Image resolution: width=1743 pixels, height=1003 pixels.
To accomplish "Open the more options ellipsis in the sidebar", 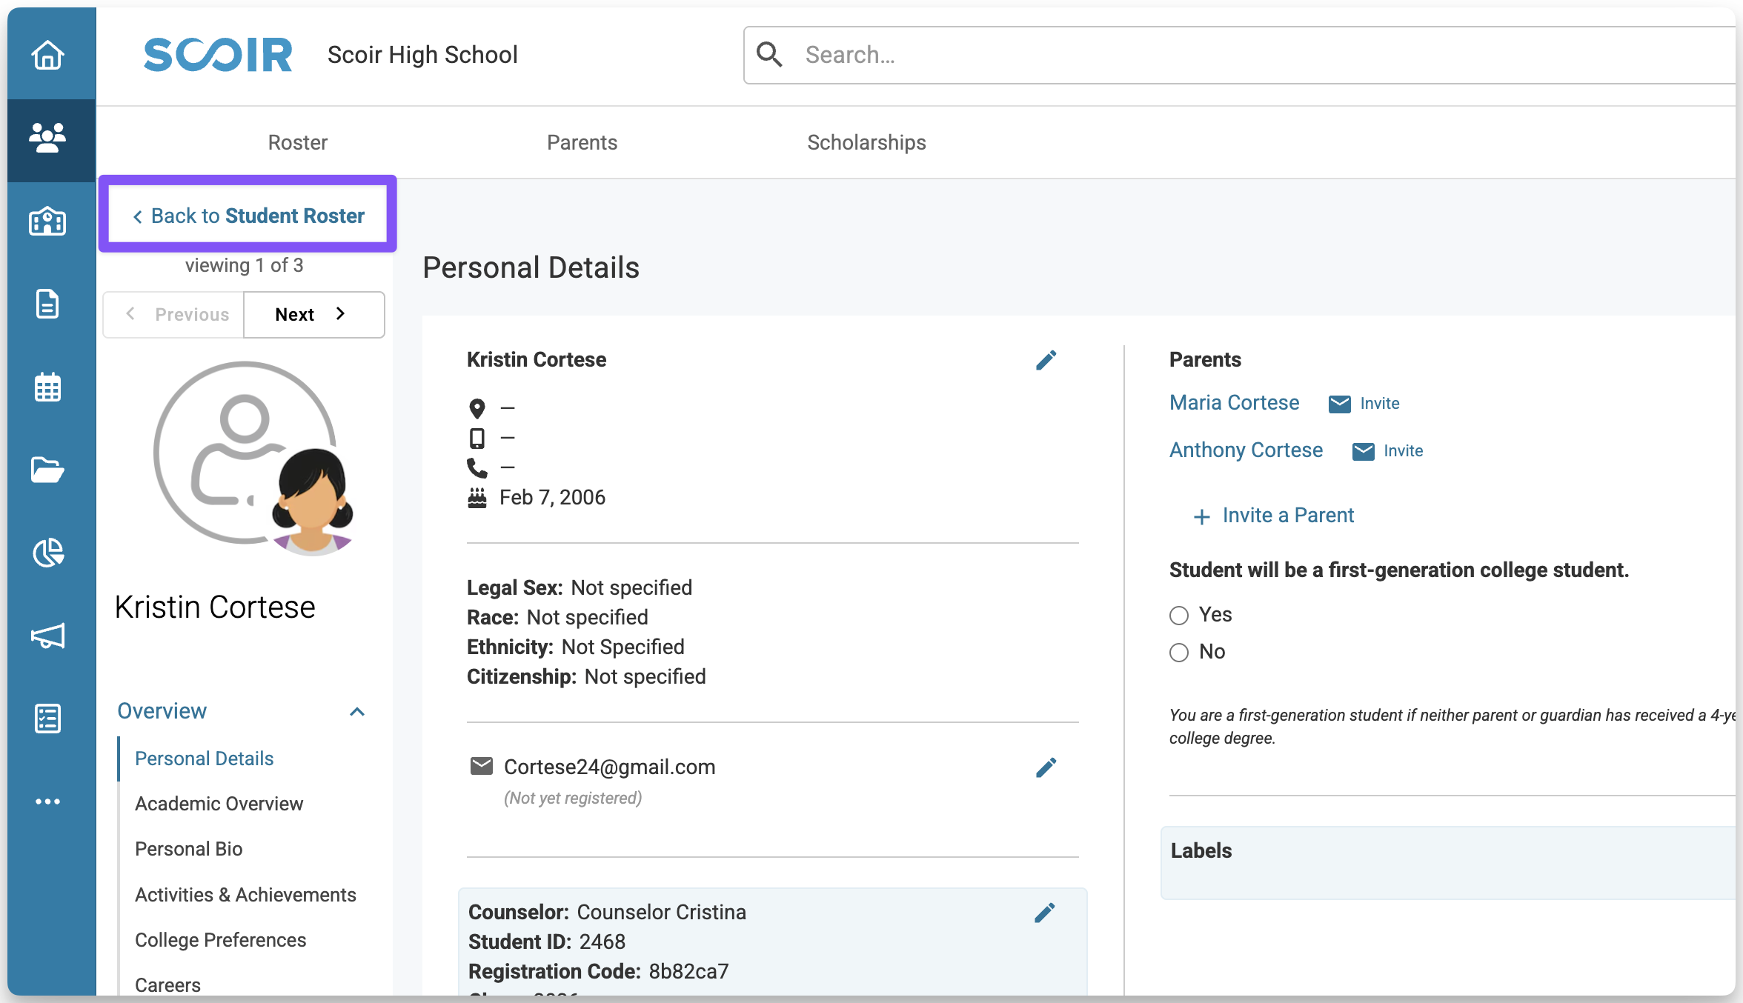I will [48, 802].
